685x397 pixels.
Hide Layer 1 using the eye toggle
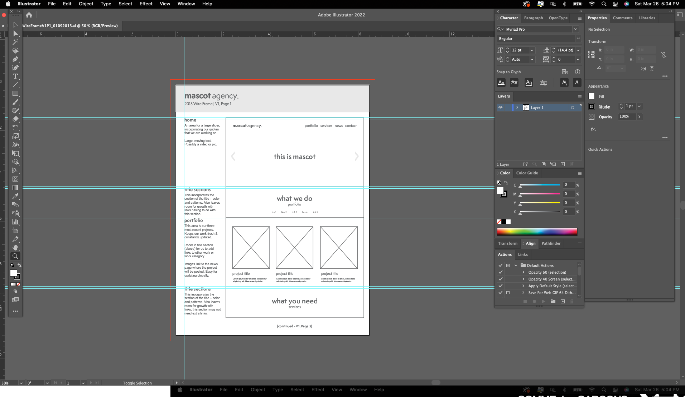500,107
